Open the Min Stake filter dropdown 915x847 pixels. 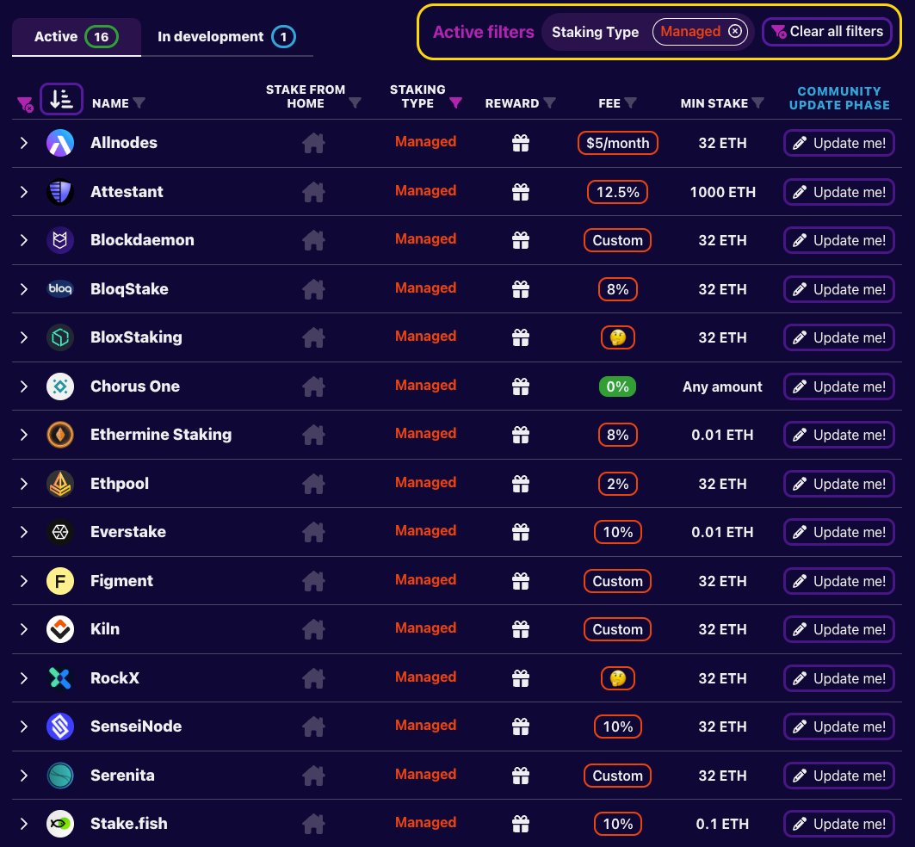tap(757, 102)
